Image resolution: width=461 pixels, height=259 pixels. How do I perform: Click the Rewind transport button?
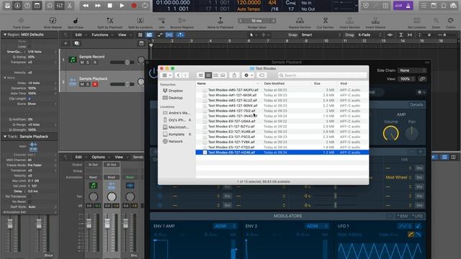coord(86,6)
